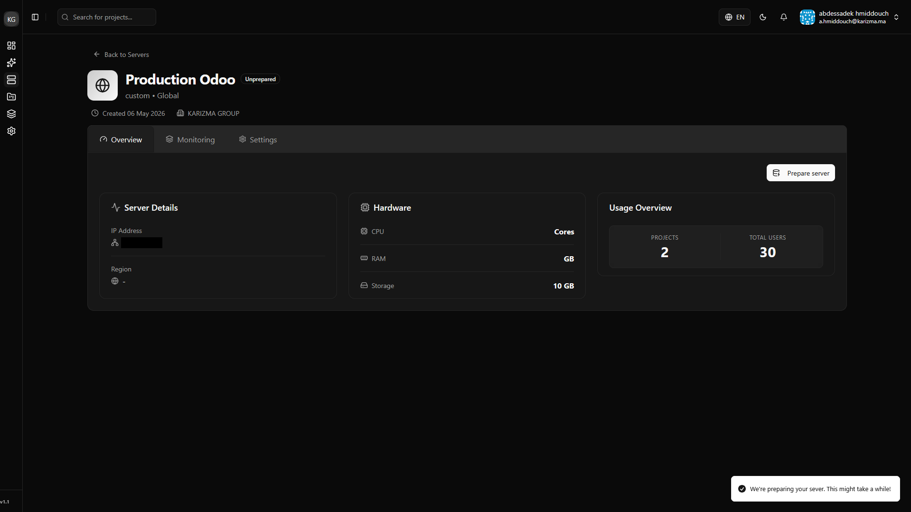911x512 pixels.
Task: Click the Unprepared status badge
Action: point(260,79)
